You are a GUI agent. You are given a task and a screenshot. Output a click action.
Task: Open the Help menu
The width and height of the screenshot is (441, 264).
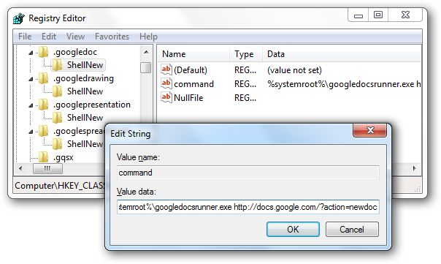coord(148,37)
